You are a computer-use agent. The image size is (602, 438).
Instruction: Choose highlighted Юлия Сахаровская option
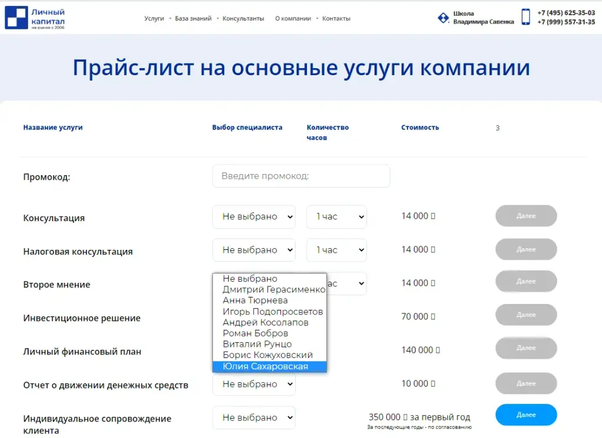[269, 367]
